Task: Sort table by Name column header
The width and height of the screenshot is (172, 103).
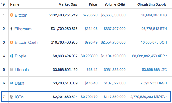Action: click(x=15, y=4)
